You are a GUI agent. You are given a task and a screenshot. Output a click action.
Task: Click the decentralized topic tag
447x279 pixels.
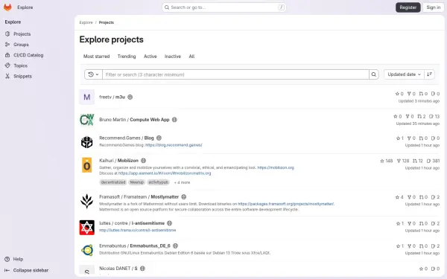point(113,182)
